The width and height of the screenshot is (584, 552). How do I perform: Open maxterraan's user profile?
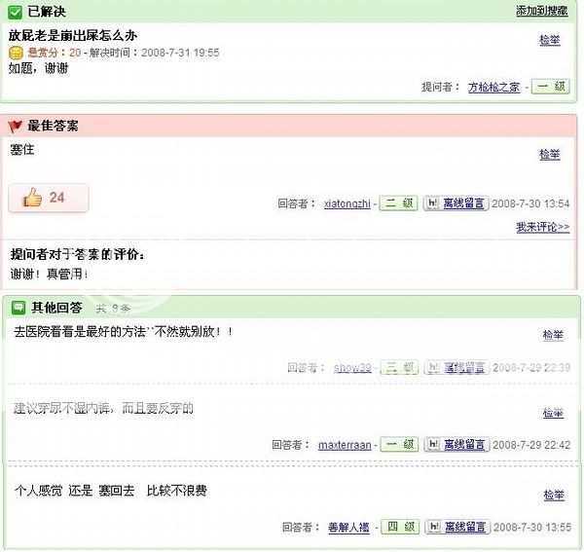point(345,445)
